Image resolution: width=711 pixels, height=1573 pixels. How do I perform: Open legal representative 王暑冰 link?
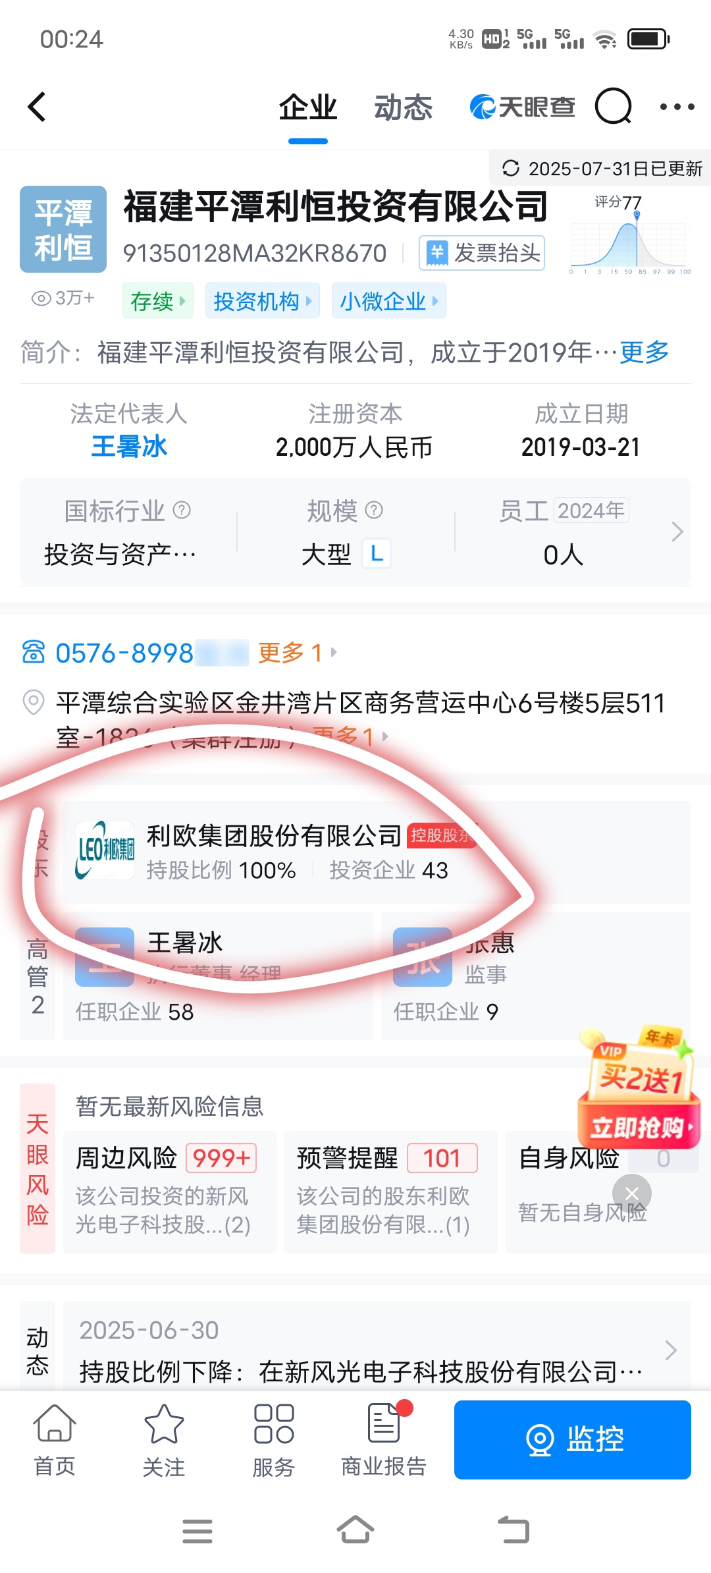[129, 447]
